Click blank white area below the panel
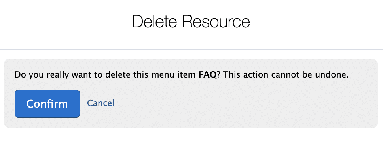This screenshot has height=148, width=383. [191, 139]
